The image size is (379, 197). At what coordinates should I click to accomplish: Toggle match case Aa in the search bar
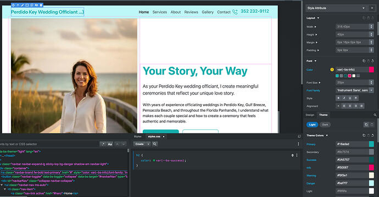pos(110,144)
